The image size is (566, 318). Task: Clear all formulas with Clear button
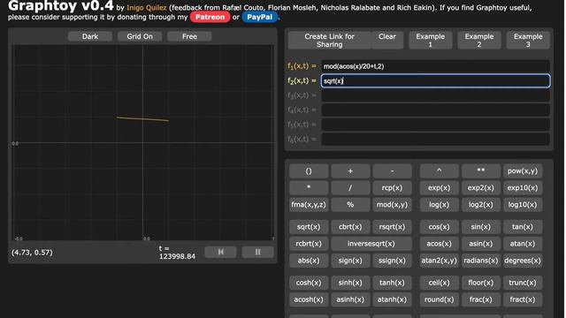click(387, 41)
